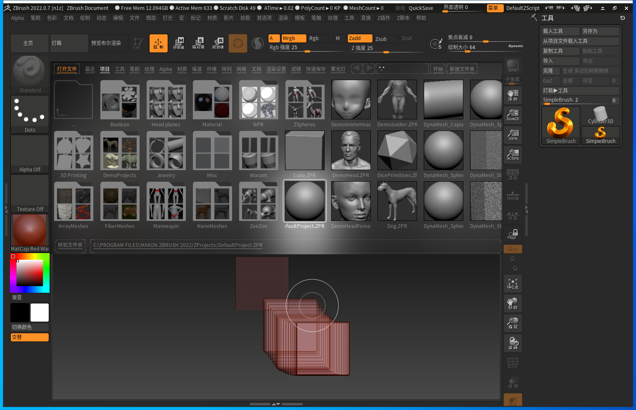The width and height of the screenshot is (636, 410).
Task: Toggle the Mrgb channel button
Action: [x=294, y=38]
